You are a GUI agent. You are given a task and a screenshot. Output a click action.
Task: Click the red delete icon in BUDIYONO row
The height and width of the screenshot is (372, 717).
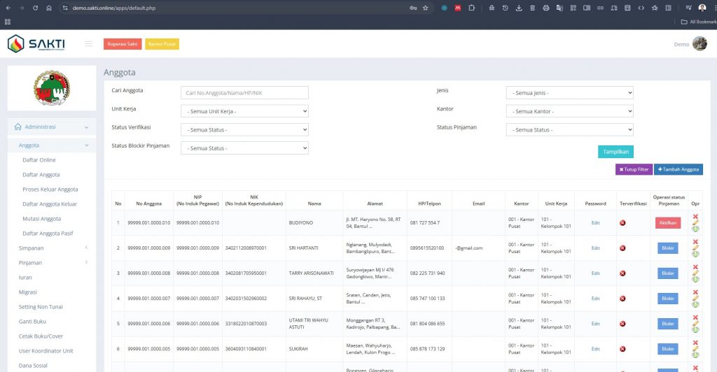coord(695,217)
